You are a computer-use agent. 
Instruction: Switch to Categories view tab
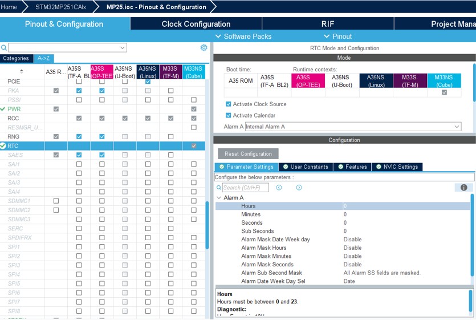(x=16, y=58)
